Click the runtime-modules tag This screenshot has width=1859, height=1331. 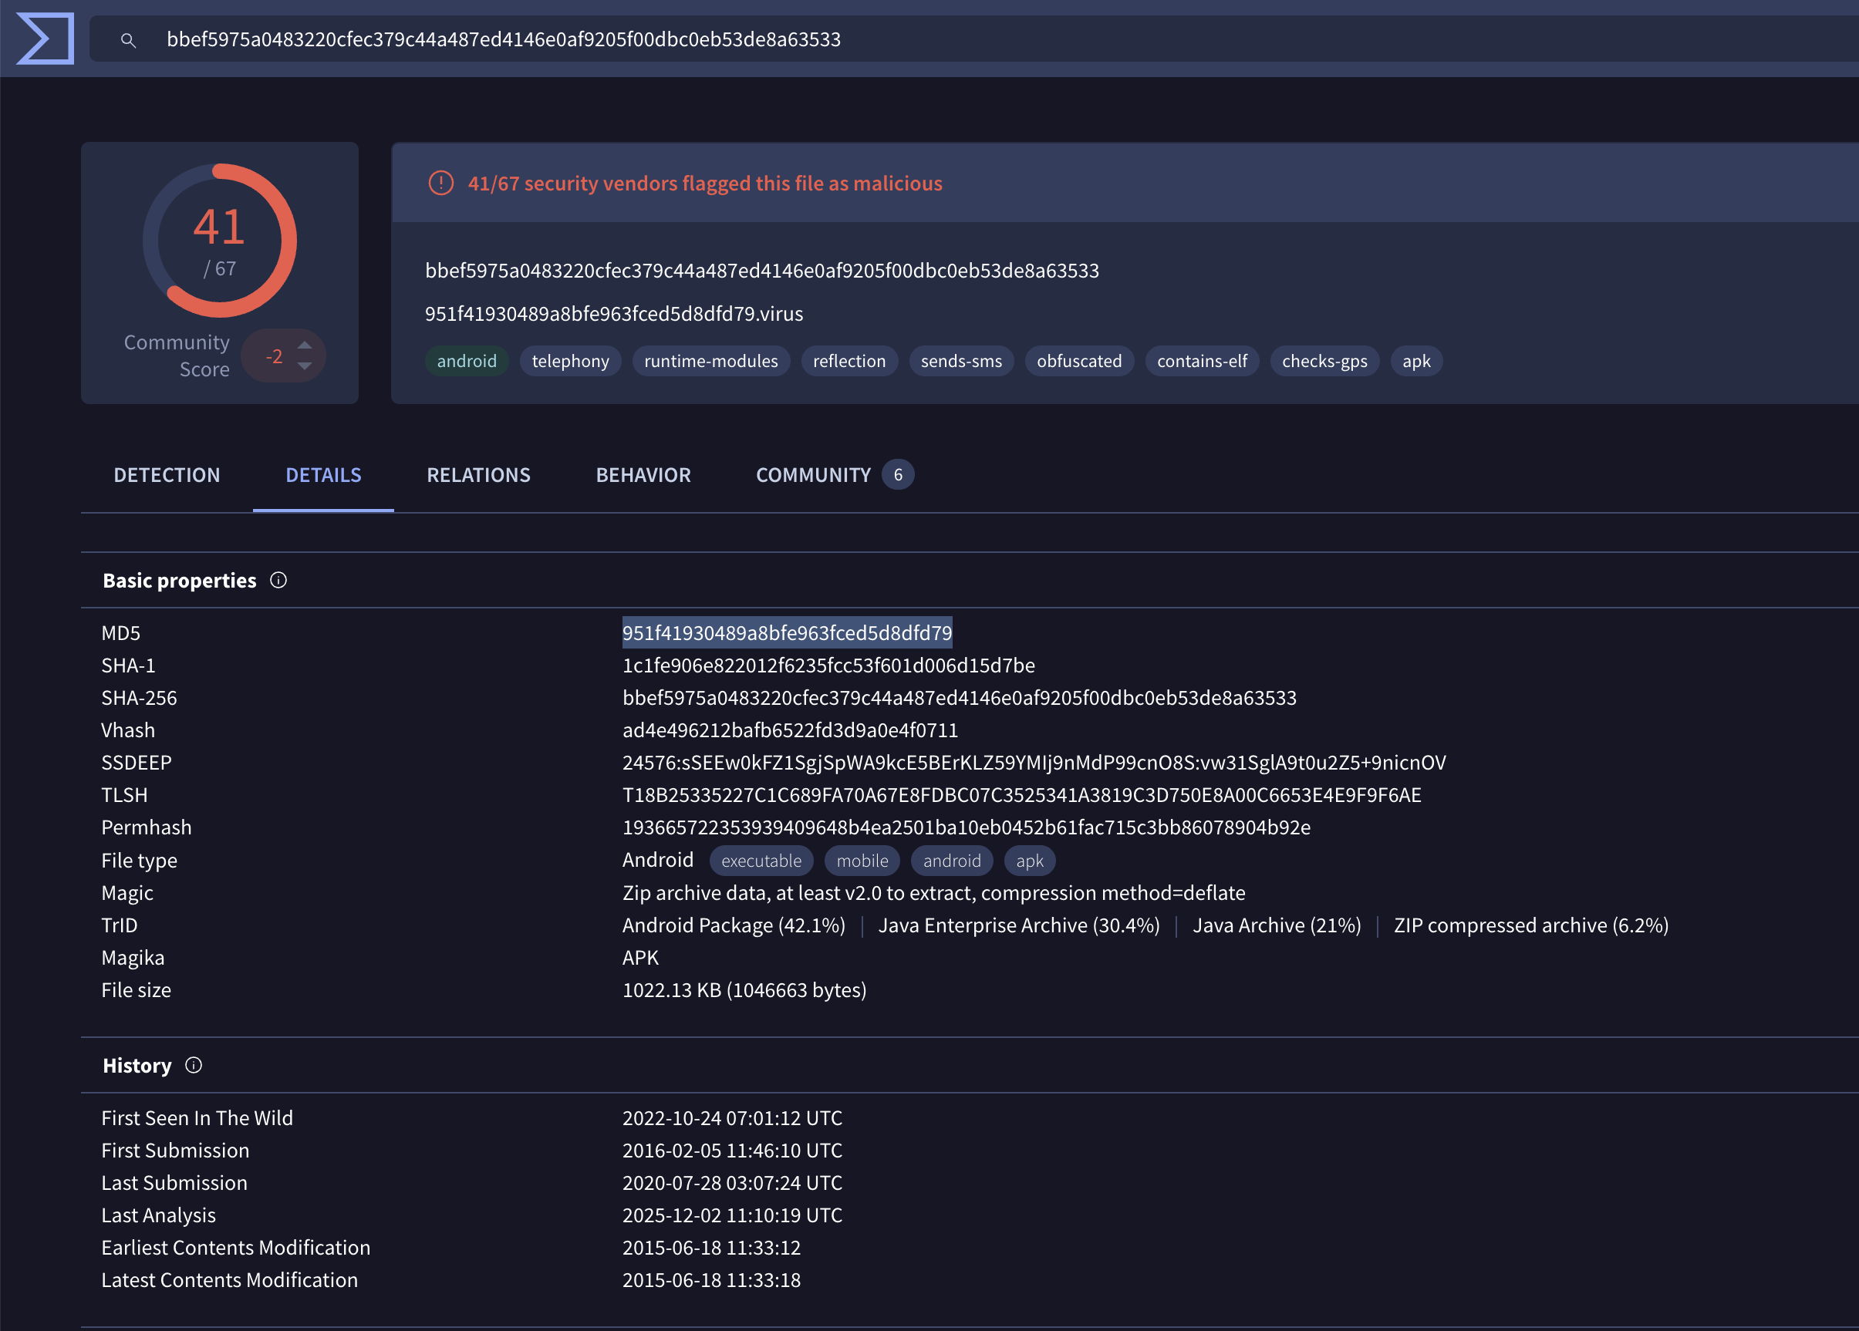tap(711, 361)
